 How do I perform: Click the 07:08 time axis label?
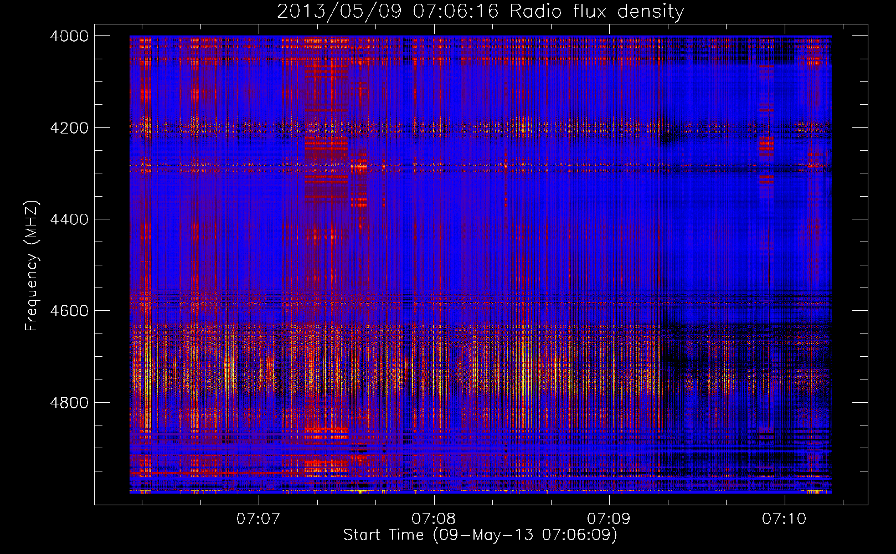click(x=434, y=519)
